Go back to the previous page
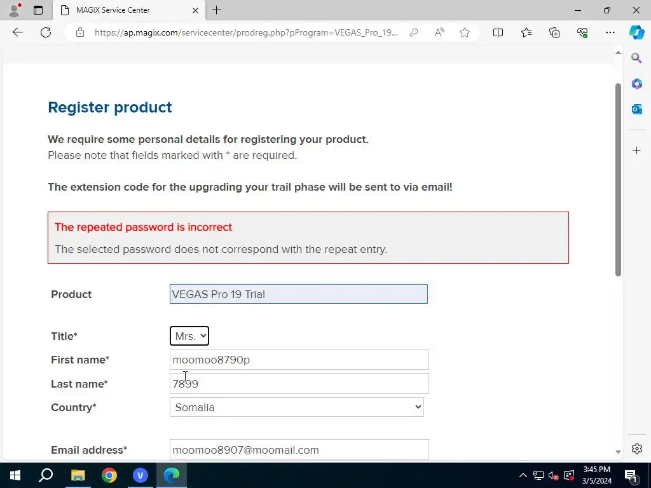Image resolution: width=651 pixels, height=488 pixels. click(17, 32)
